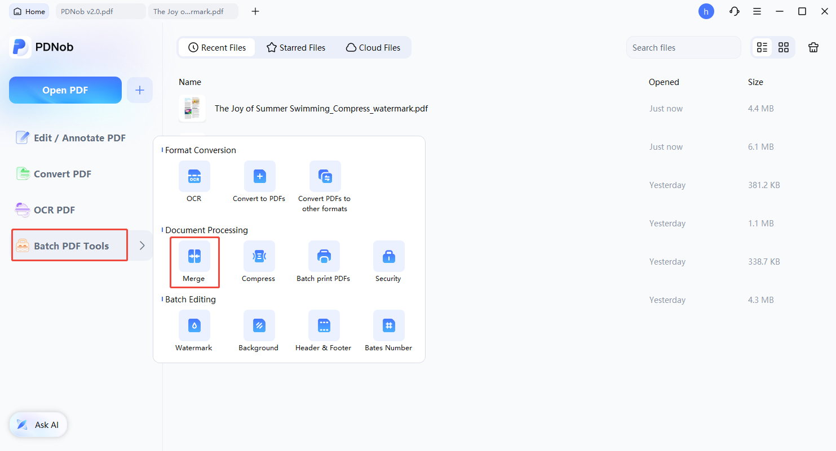
Task: Open the Batch print PDFs tool
Action: pyautogui.click(x=324, y=257)
